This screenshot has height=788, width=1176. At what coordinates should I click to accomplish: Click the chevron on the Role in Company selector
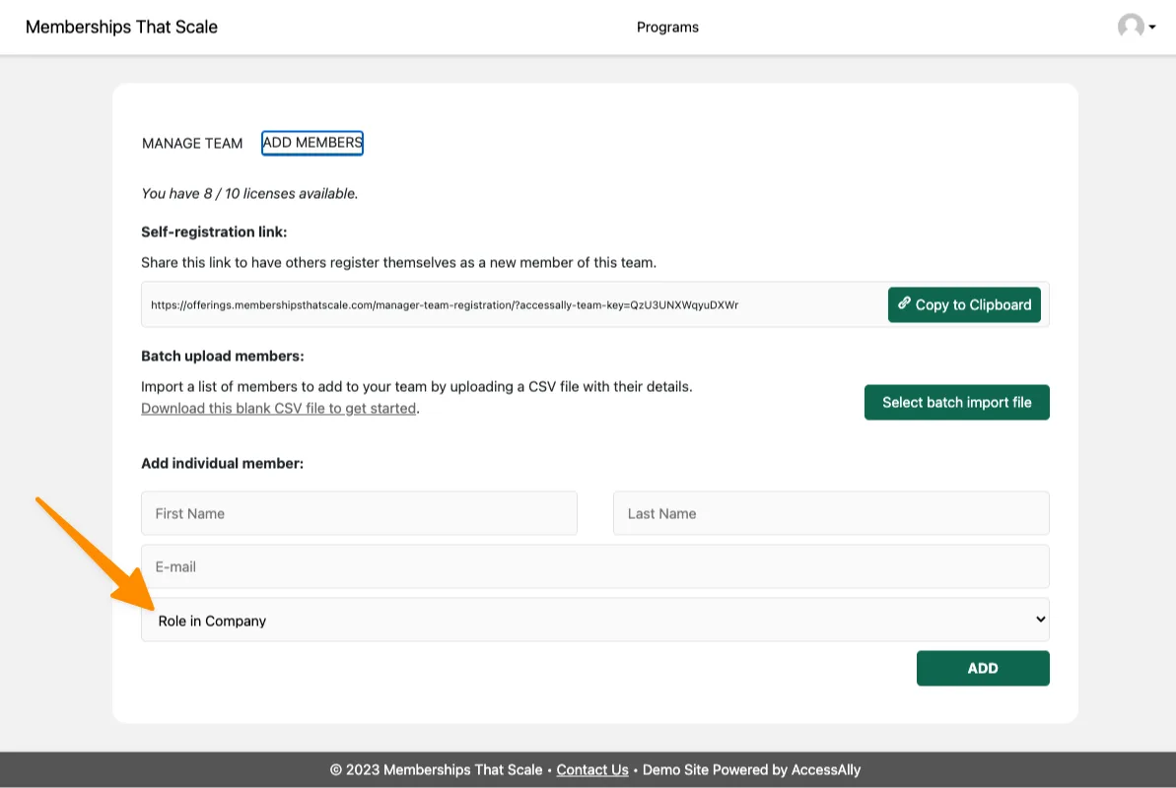pos(1039,620)
